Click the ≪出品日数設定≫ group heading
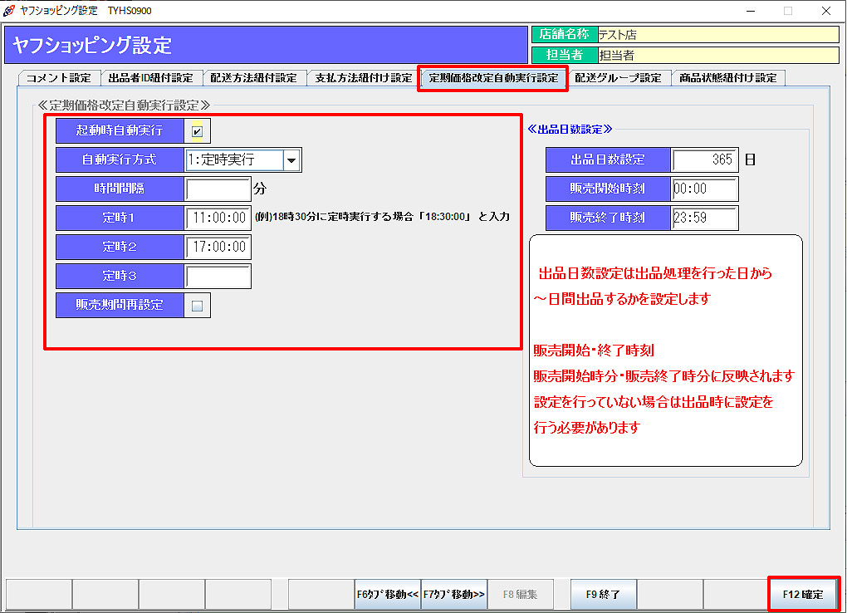This screenshot has width=847, height=613. point(570,130)
